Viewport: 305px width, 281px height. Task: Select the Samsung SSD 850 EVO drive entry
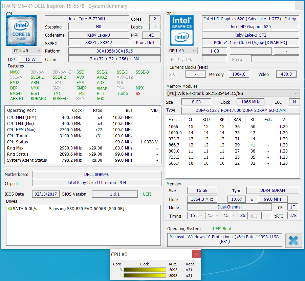pyautogui.click(x=87, y=209)
